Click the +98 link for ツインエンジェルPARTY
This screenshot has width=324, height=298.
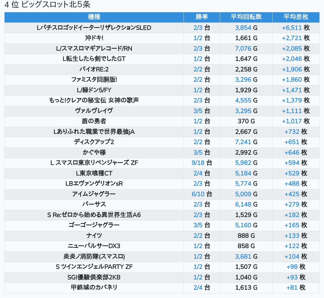(292, 267)
